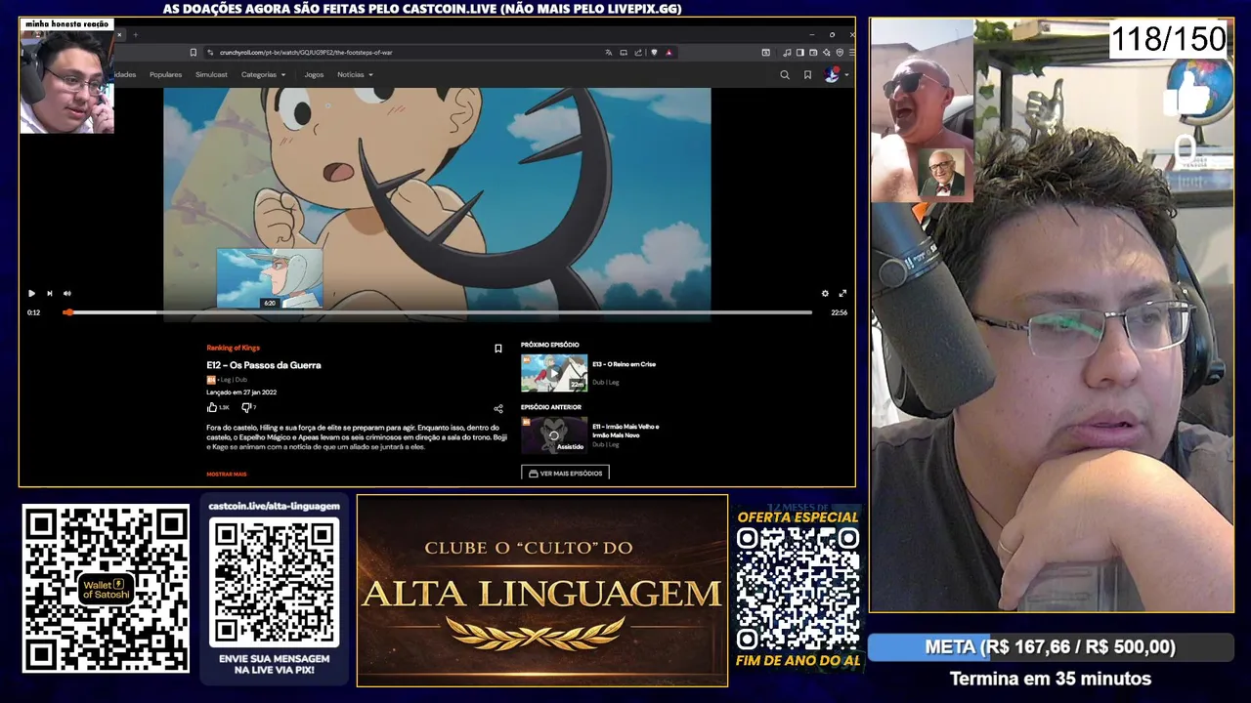Viewport: 1251px width, 703px height.
Task: Click the castcoin.live/alta-linguagem QR code
Action: pos(275,583)
